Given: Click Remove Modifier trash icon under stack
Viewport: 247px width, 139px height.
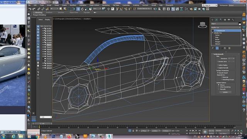Looking at the screenshot, I should 225,48.
